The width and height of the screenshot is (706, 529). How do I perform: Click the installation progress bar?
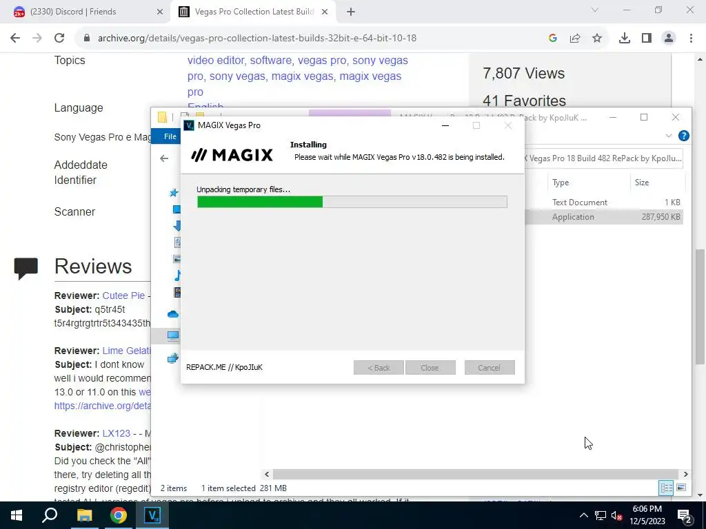[352, 202]
